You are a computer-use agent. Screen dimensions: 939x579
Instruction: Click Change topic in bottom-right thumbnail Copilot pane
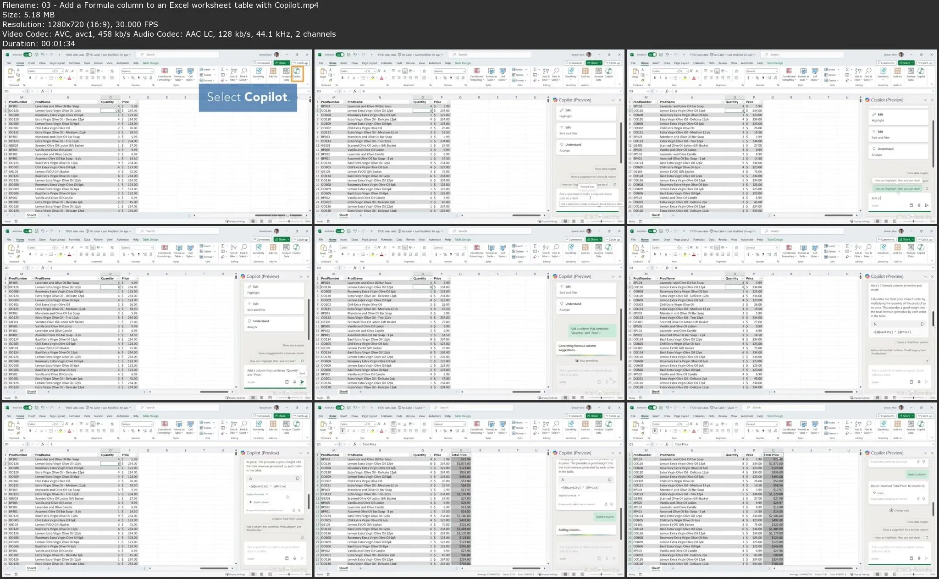pos(900,510)
